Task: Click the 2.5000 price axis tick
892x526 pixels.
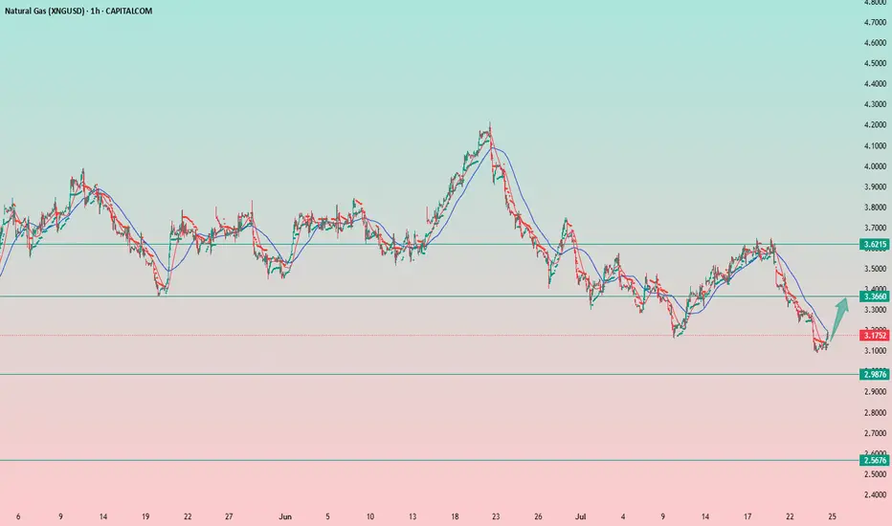Action: (x=875, y=473)
